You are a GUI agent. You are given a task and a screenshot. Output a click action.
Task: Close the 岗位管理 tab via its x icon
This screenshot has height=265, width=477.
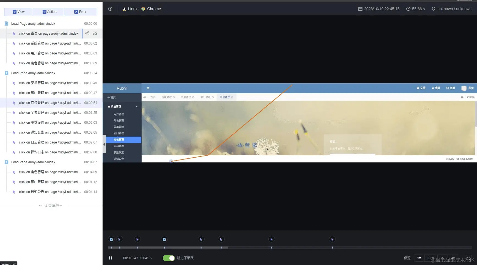click(232, 97)
